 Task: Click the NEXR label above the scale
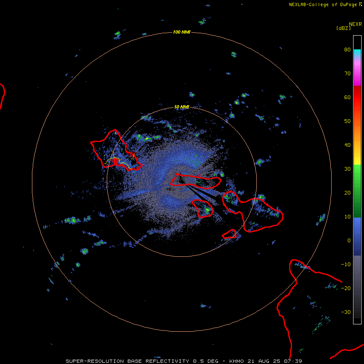point(356,24)
